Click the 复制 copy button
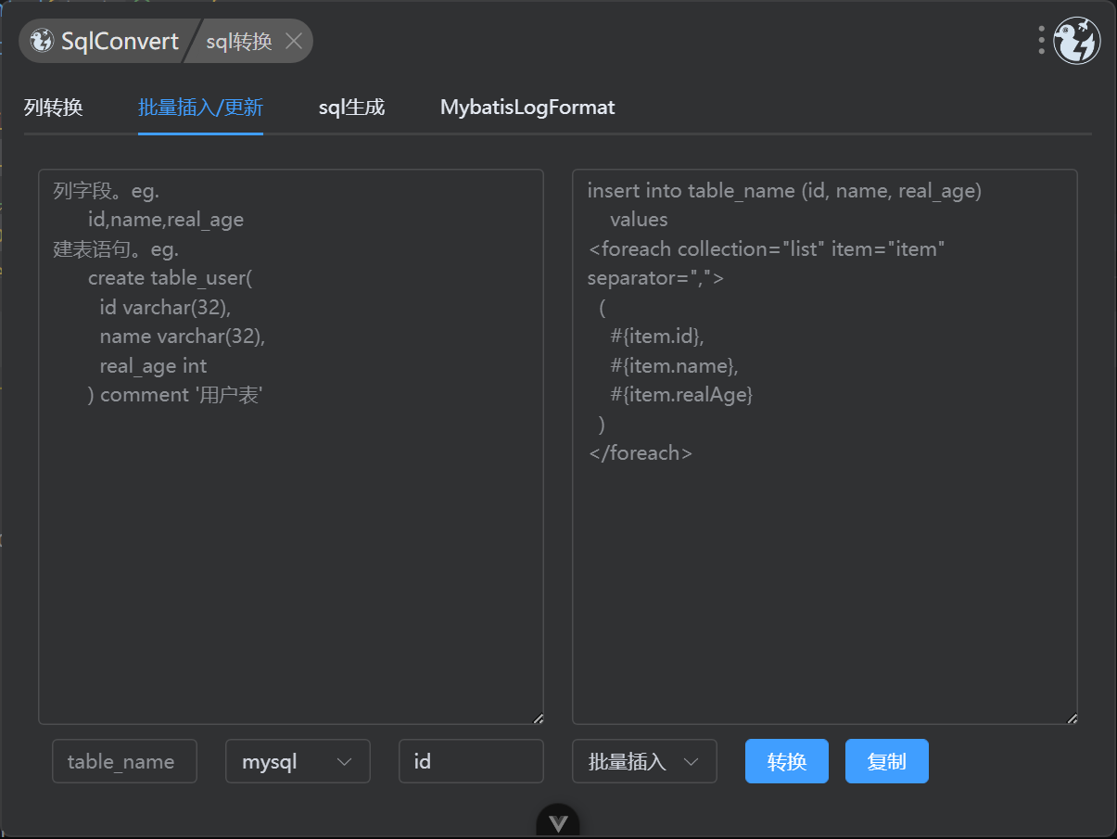 [x=887, y=761]
